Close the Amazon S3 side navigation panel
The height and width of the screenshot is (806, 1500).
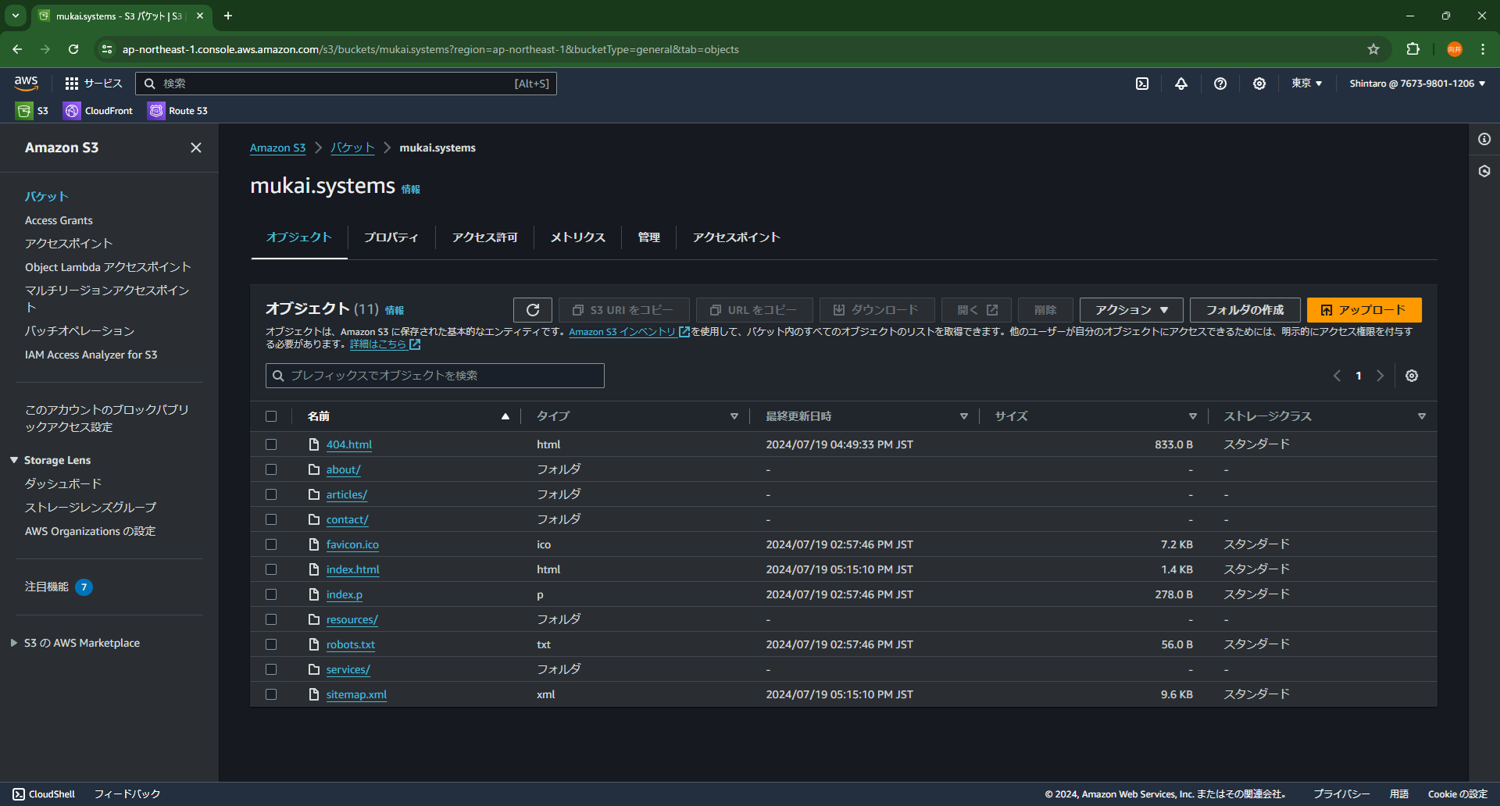tap(196, 148)
